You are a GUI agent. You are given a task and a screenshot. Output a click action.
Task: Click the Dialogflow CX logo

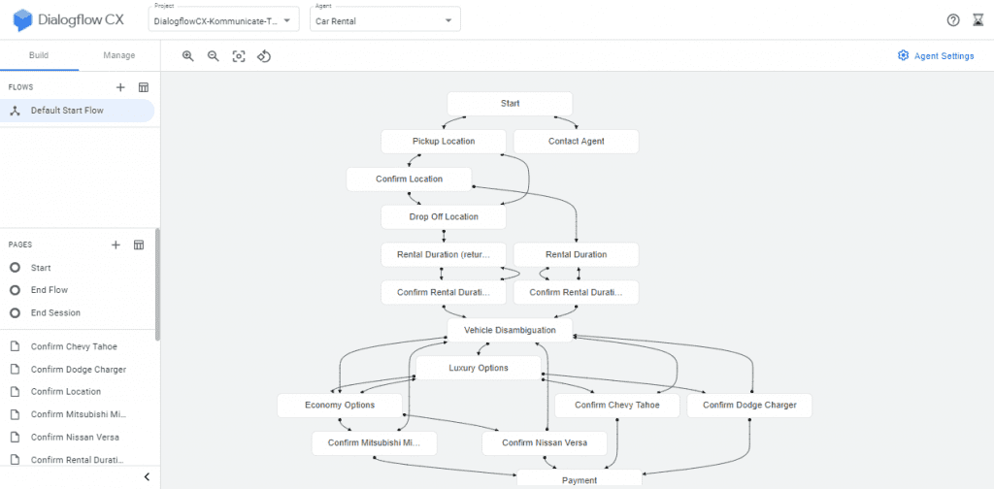tap(69, 20)
